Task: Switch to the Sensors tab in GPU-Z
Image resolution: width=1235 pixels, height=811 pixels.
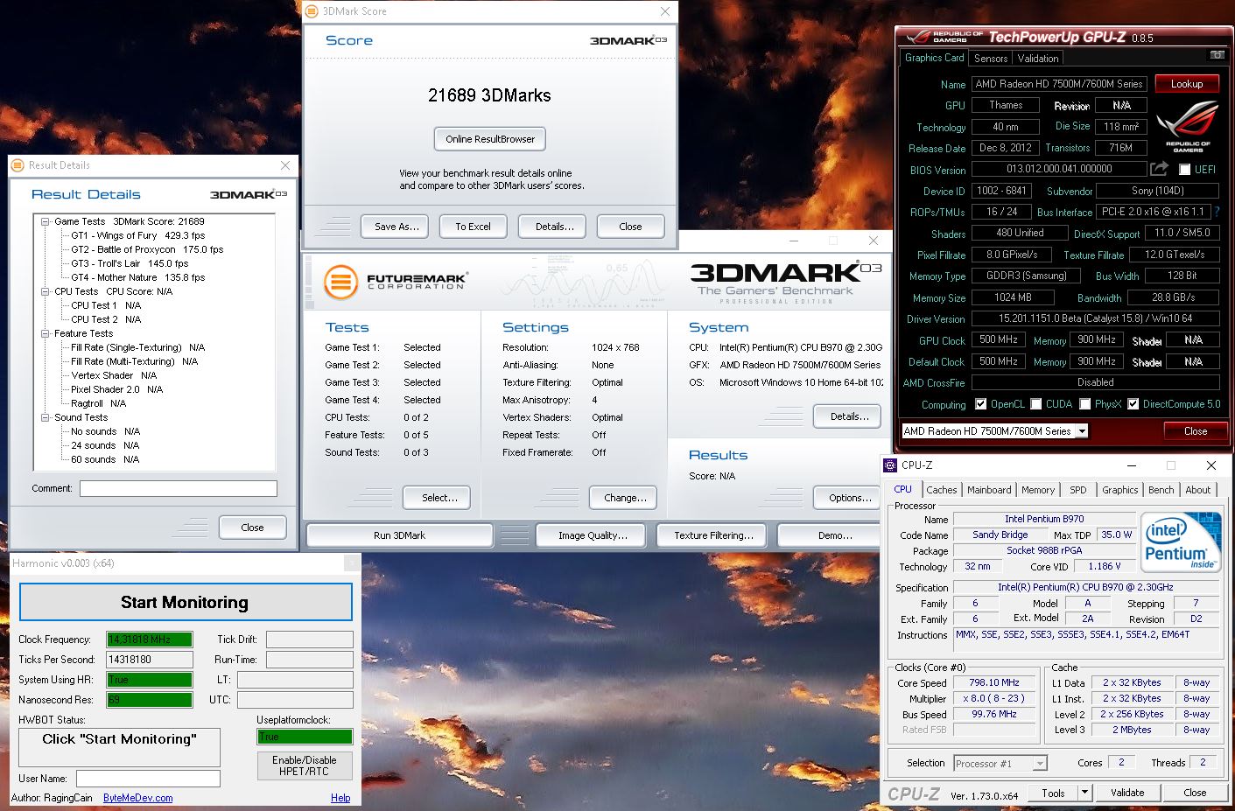Action: pos(991,59)
